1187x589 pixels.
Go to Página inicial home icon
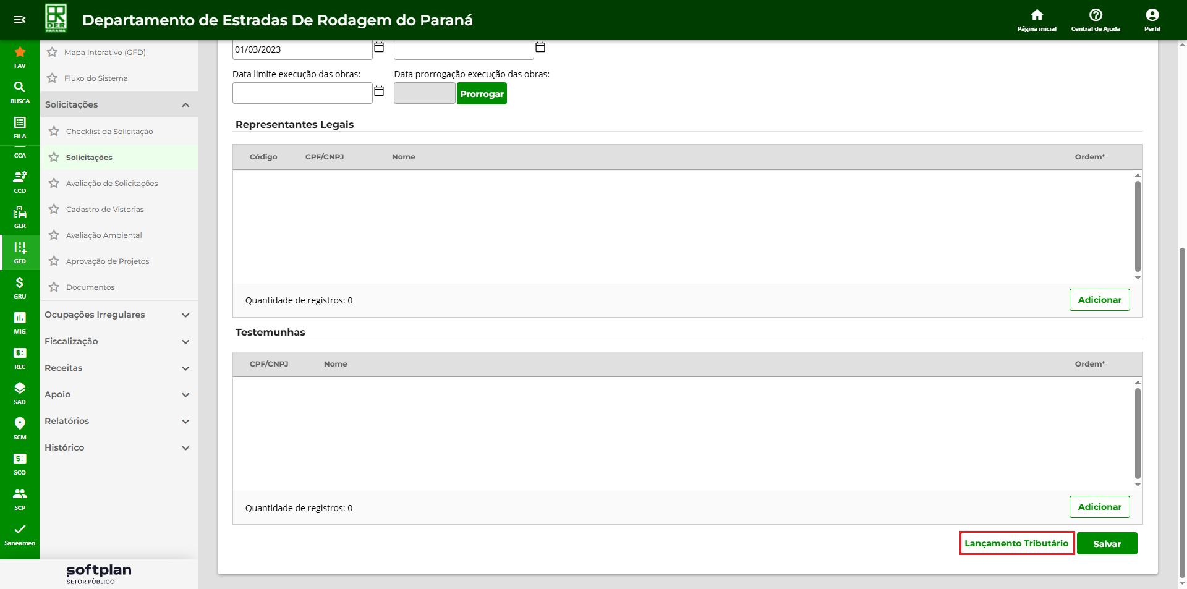1037,19
